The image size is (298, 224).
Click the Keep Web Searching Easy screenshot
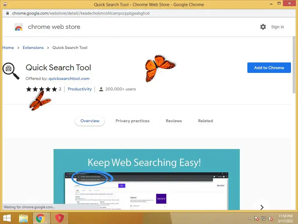(147, 179)
